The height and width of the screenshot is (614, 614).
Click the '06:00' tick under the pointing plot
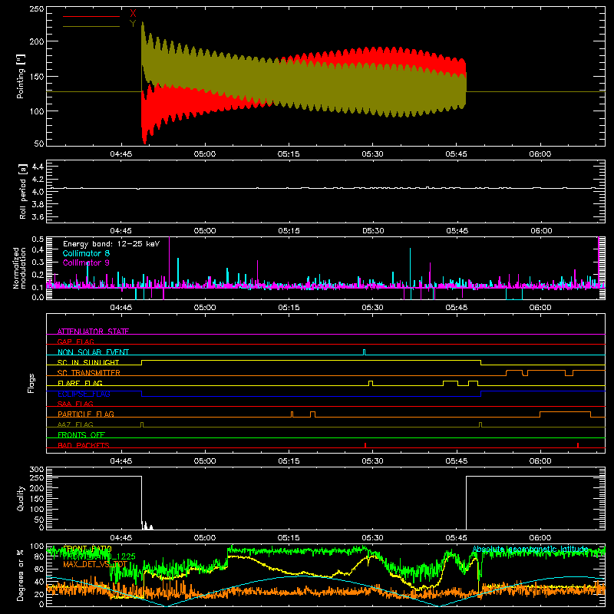coord(540,154)
